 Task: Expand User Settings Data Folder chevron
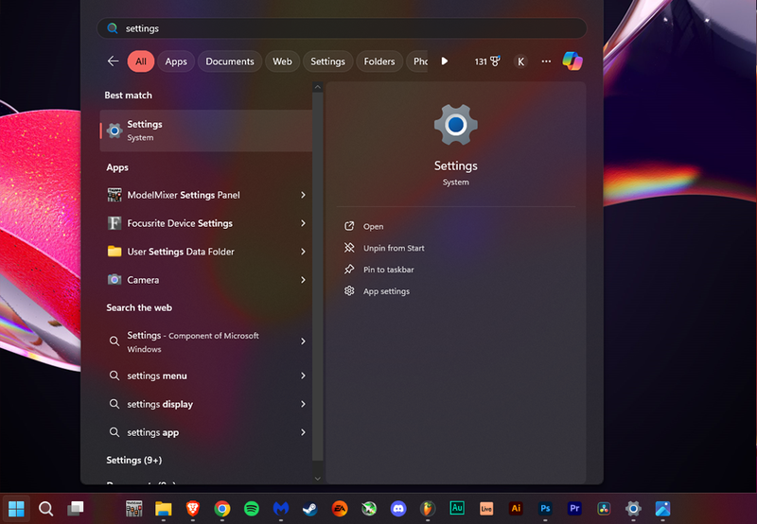click(303, 252)
